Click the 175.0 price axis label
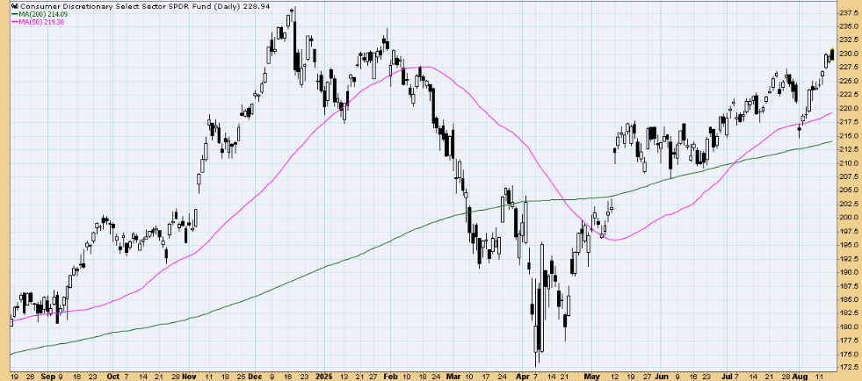 tap(849, 354)
